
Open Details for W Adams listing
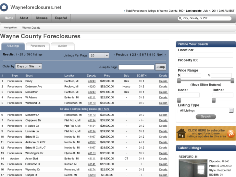(163, 97)
